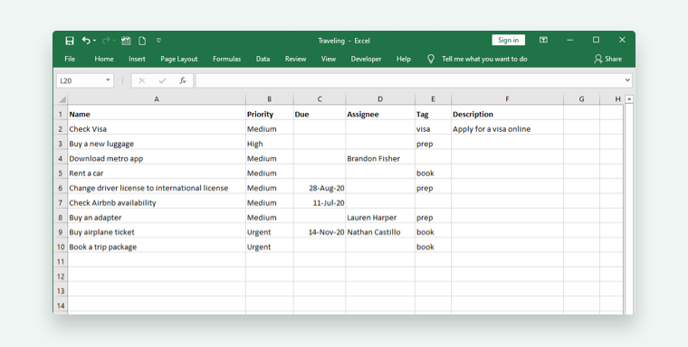Switch to the Home tab
688x347 pixels.
[104, 59]
